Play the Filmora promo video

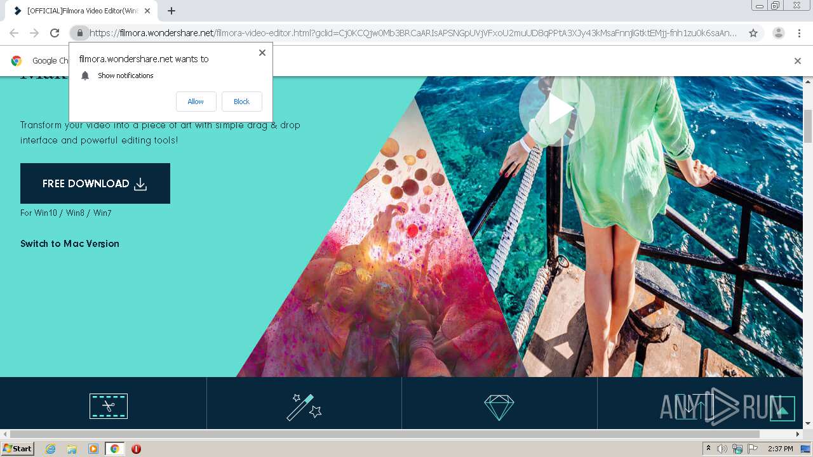click(557, 109)
